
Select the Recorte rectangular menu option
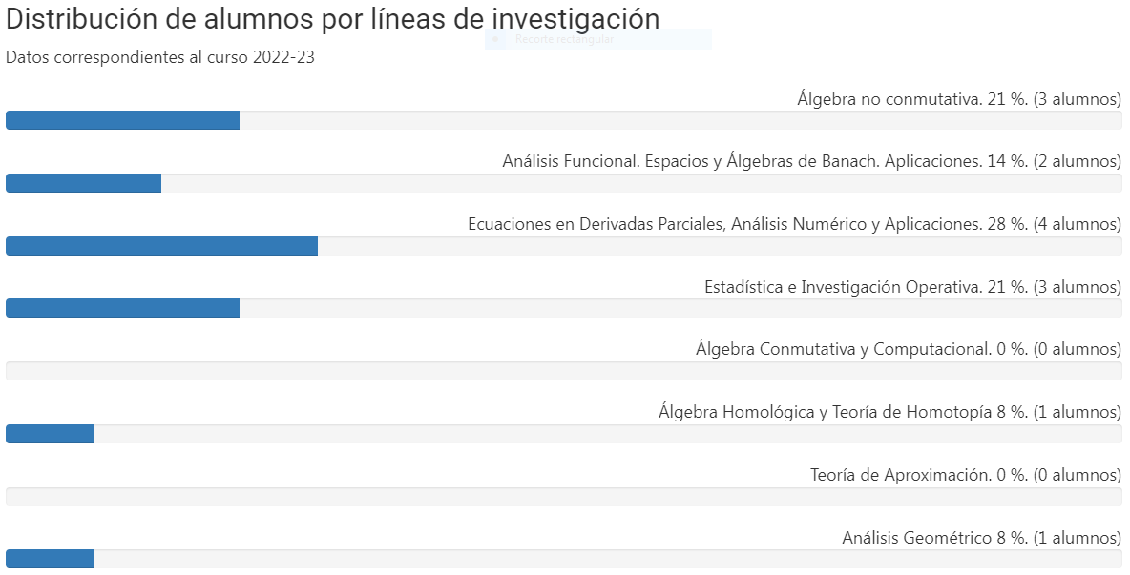click(563, 40)
